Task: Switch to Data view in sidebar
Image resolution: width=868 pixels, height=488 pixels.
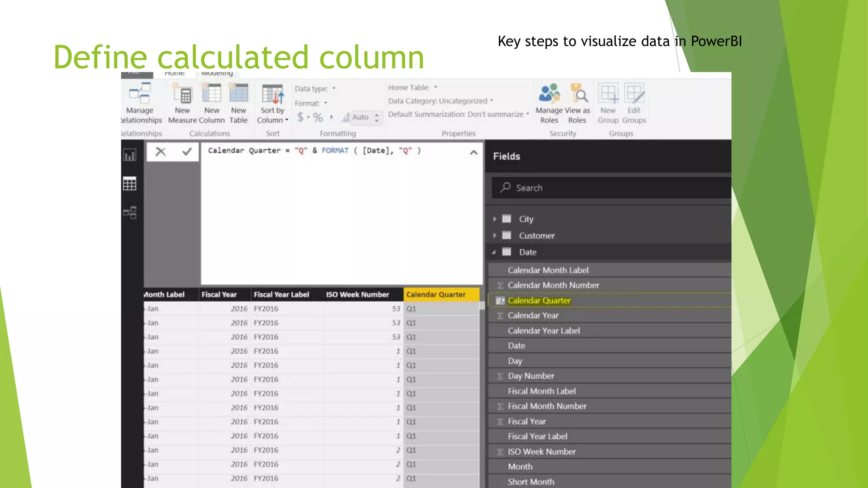Action: click(130, 184)
